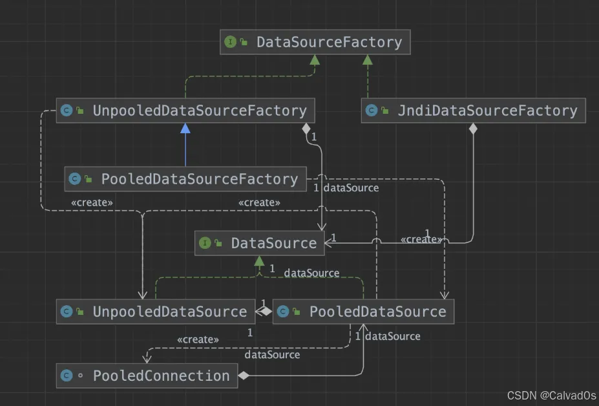Select the UnpooledDataSourceFactory name label
Image resolution: width=599 pixels, height=406 pixels.
point(200,111)
